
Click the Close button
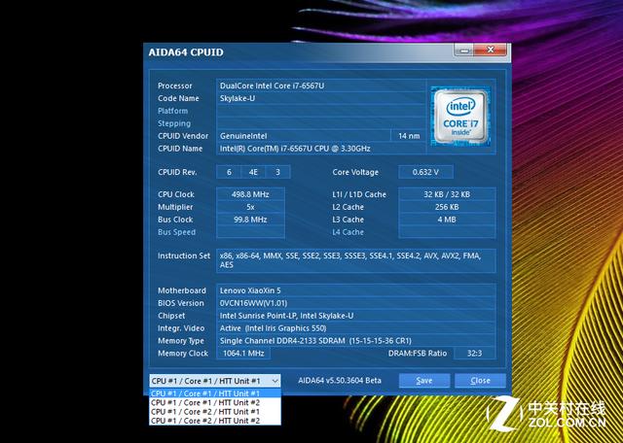[480, 381]
